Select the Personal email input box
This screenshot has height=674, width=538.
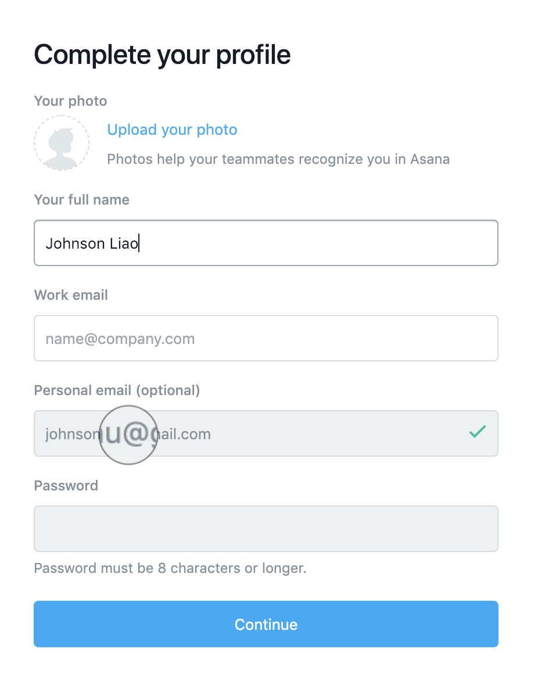(x=266, y=433)
